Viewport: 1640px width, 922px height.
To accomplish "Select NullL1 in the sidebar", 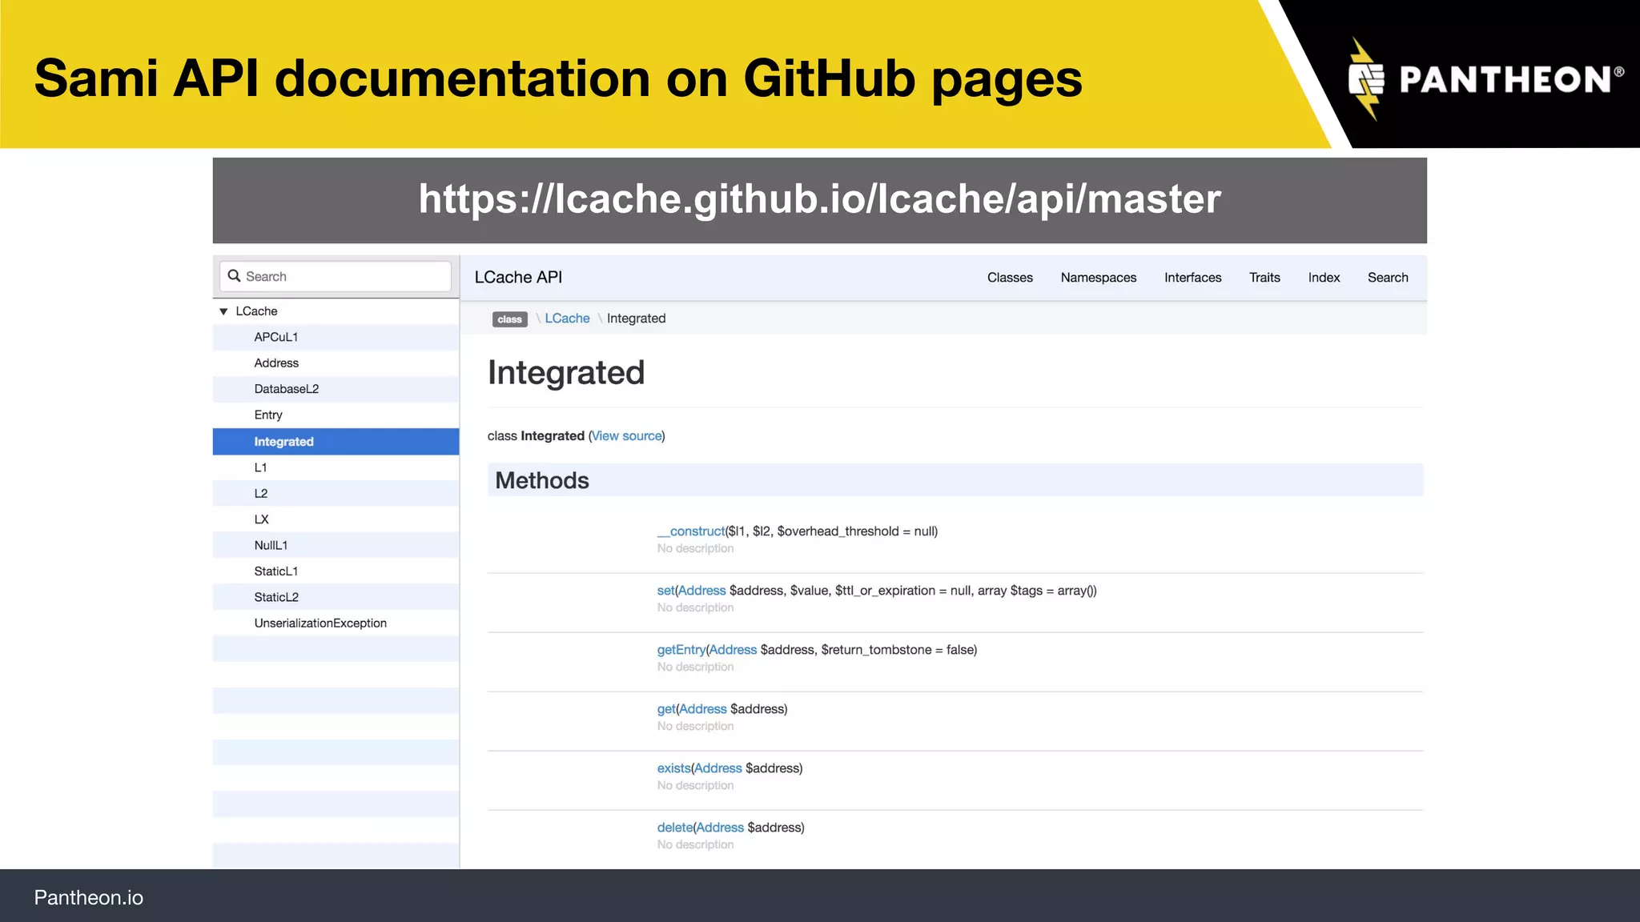I will click(271, 545).
